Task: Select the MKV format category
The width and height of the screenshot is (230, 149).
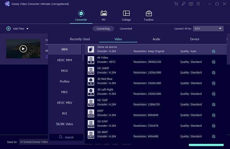Action: (64, 92)
